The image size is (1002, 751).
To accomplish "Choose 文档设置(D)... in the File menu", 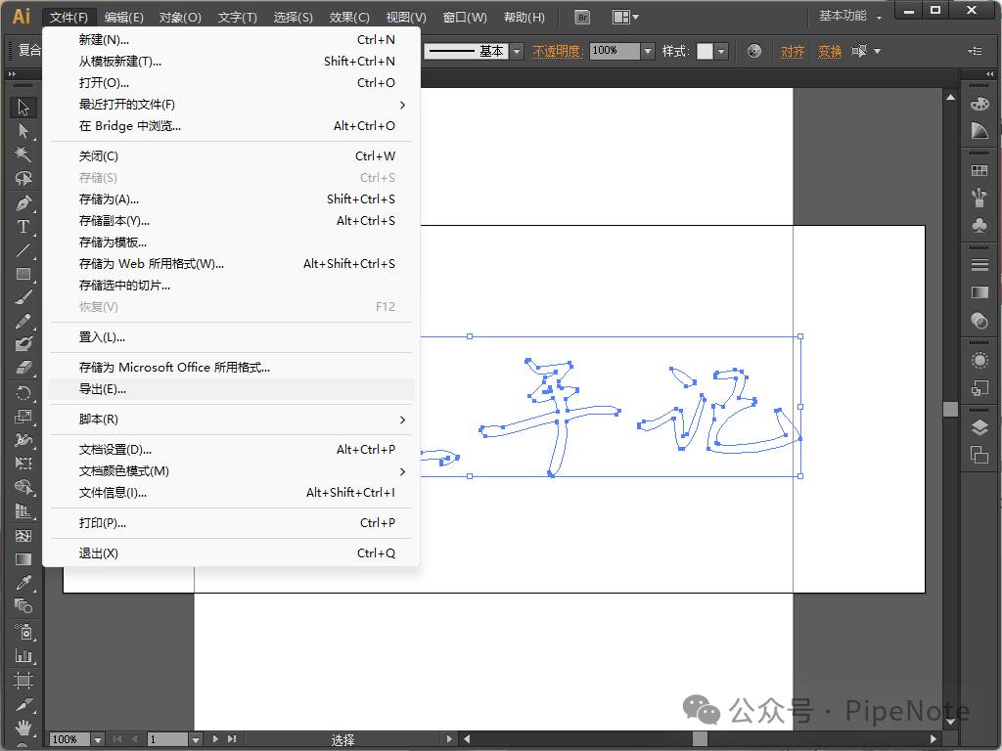I will (231, 450).
